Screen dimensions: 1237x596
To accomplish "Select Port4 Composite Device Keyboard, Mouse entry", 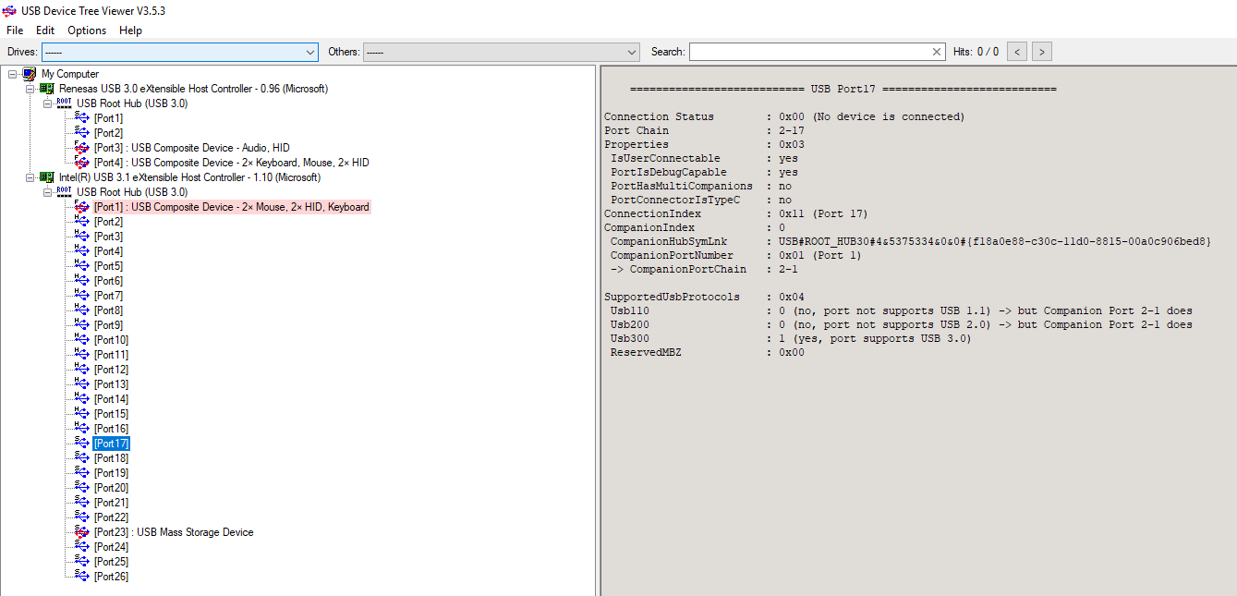I will click(231, 163).
